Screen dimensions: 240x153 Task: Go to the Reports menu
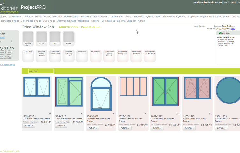95,21
